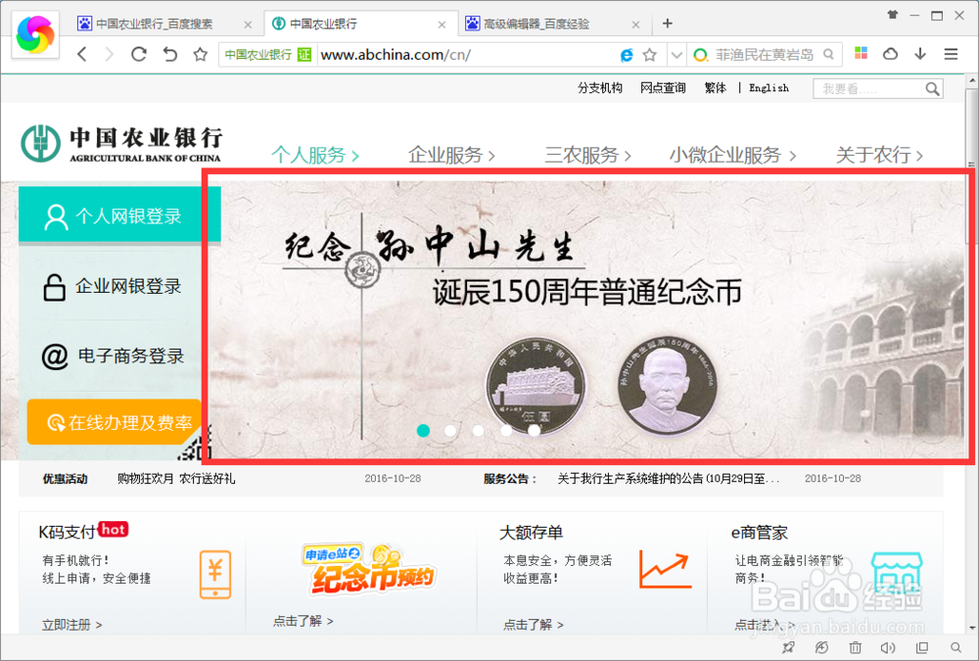979x661 pixels.
Task: Toggle split-screen mode in status bar
Action: click(921, 647)
